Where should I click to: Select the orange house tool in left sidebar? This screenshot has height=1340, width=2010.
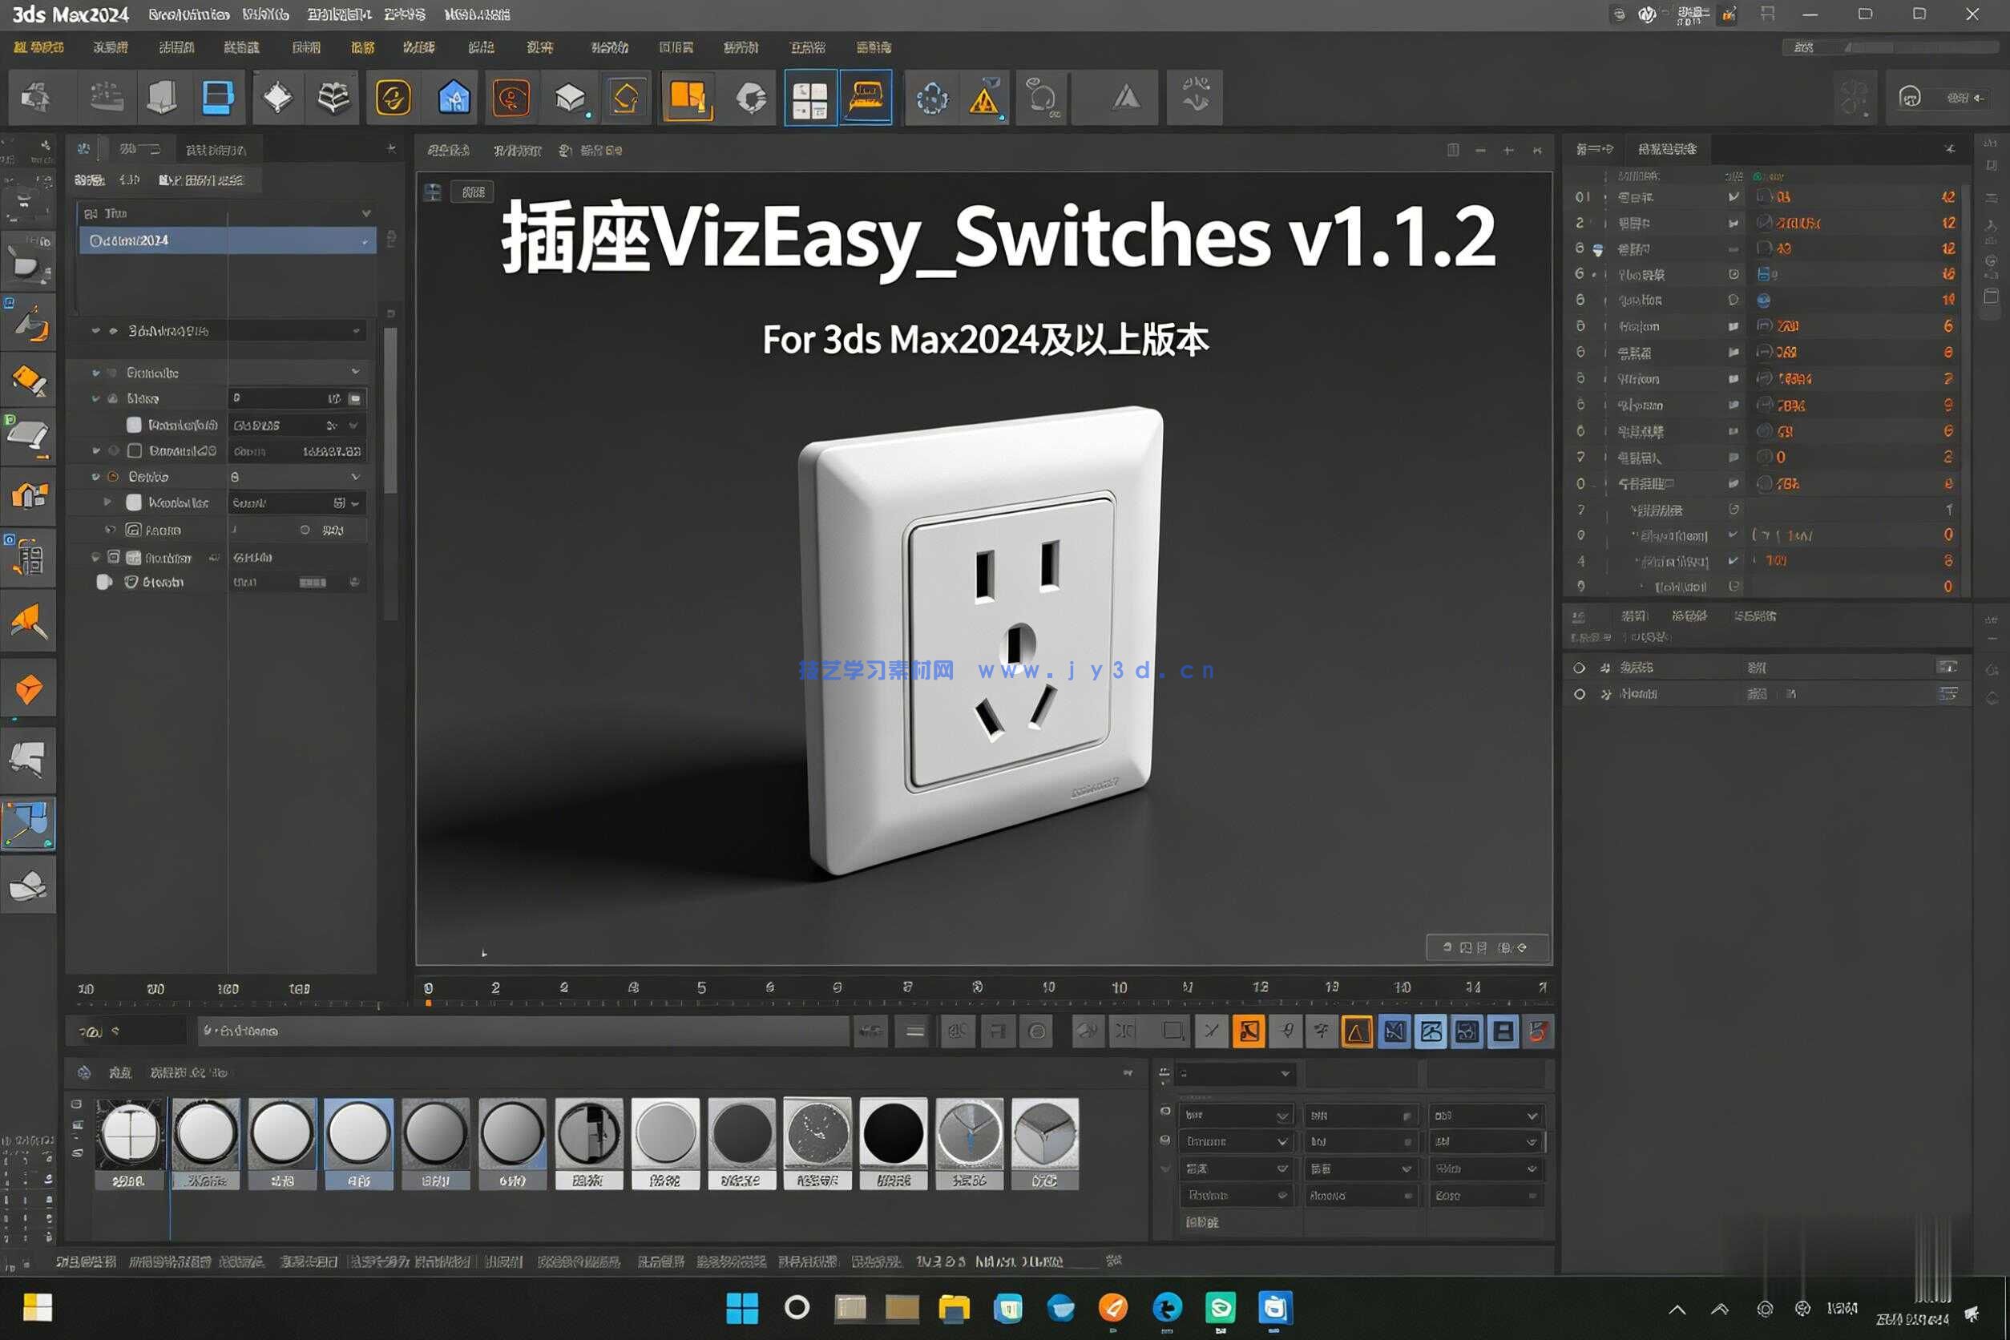pyautogui.click(x=28, y=495)
